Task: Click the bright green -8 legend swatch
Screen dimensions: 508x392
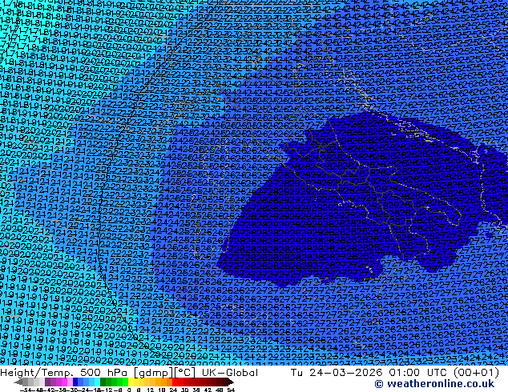Action: [125, 382]
